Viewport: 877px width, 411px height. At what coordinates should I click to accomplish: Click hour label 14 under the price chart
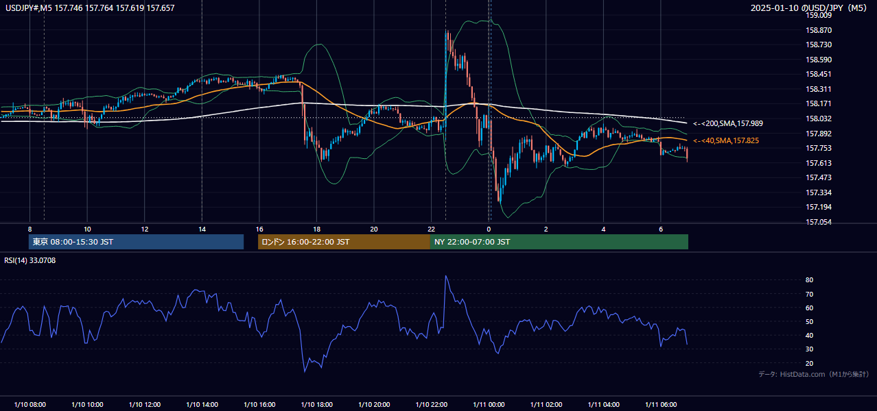click(202, 229)
